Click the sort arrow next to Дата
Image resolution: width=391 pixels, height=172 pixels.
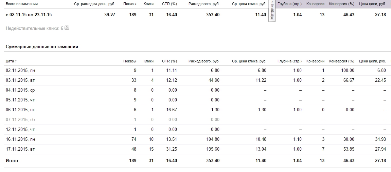[x=16, y=61]
